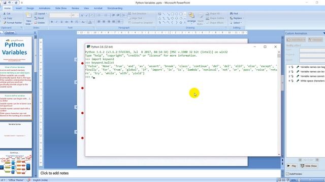The image size is (325, 182).
Task: Click Quick Styles in Drawing group
Action: pos(201,19)
